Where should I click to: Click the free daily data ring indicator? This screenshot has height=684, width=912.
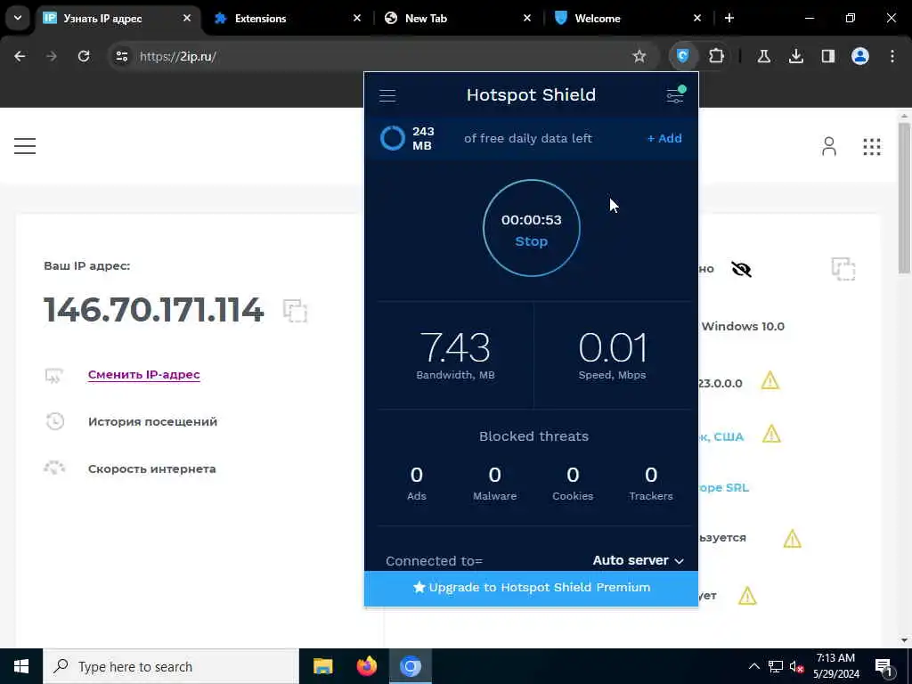pos(392,138)
